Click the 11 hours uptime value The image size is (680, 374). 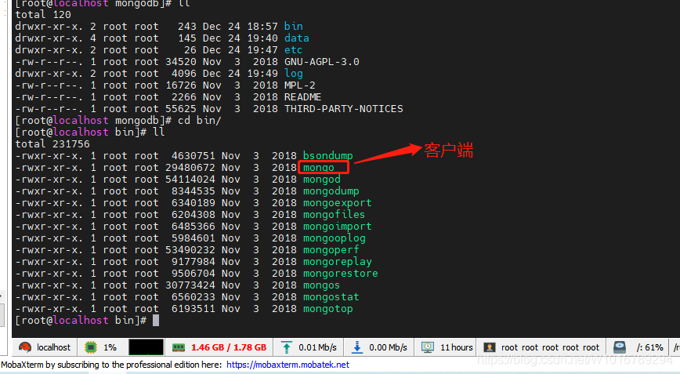pyautogui.click(x=457, y=347)
